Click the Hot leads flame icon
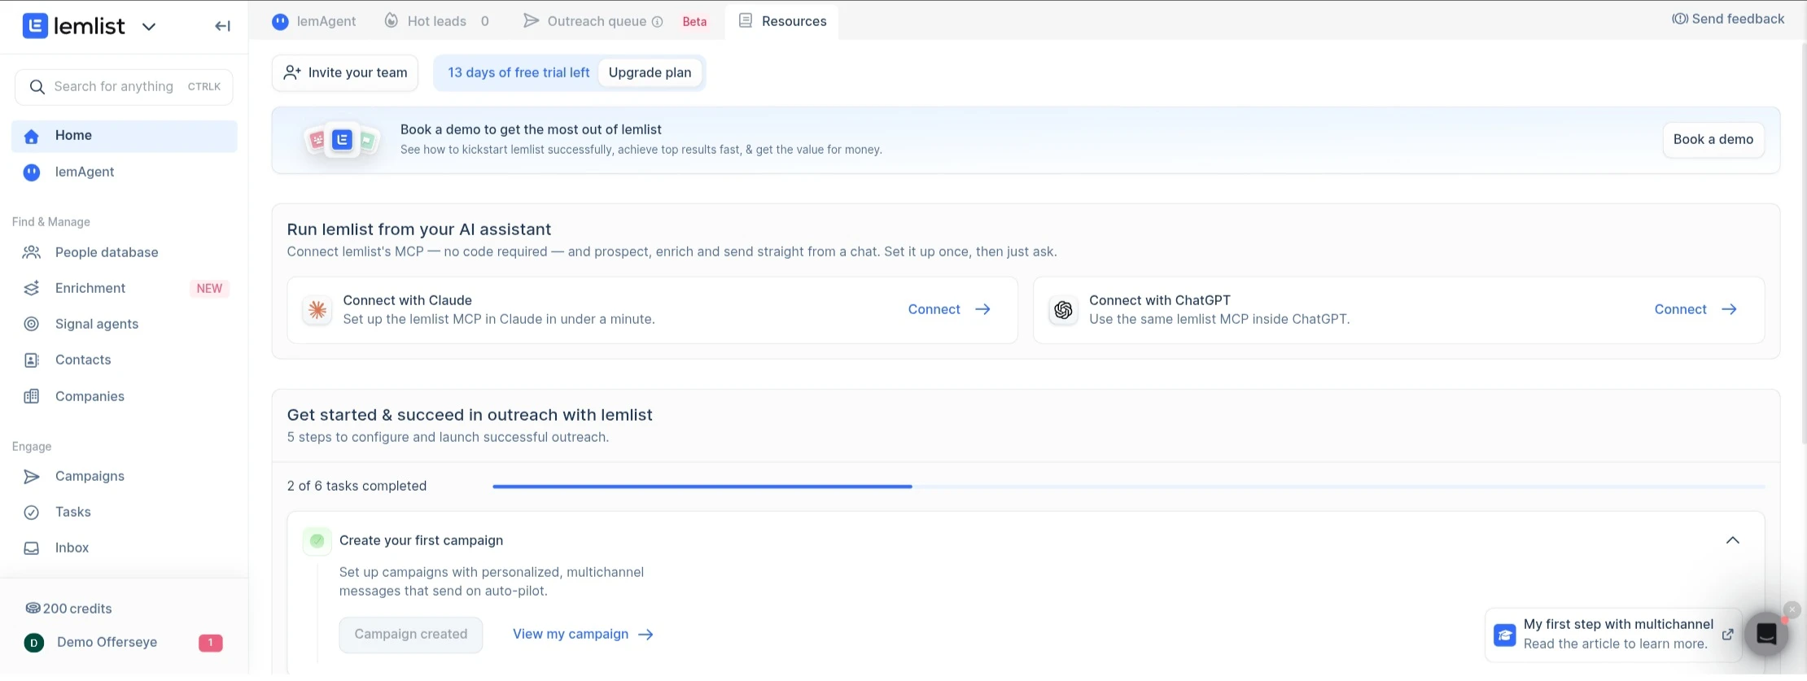This screenshot has width=1807, height=681. click(392, 20)
